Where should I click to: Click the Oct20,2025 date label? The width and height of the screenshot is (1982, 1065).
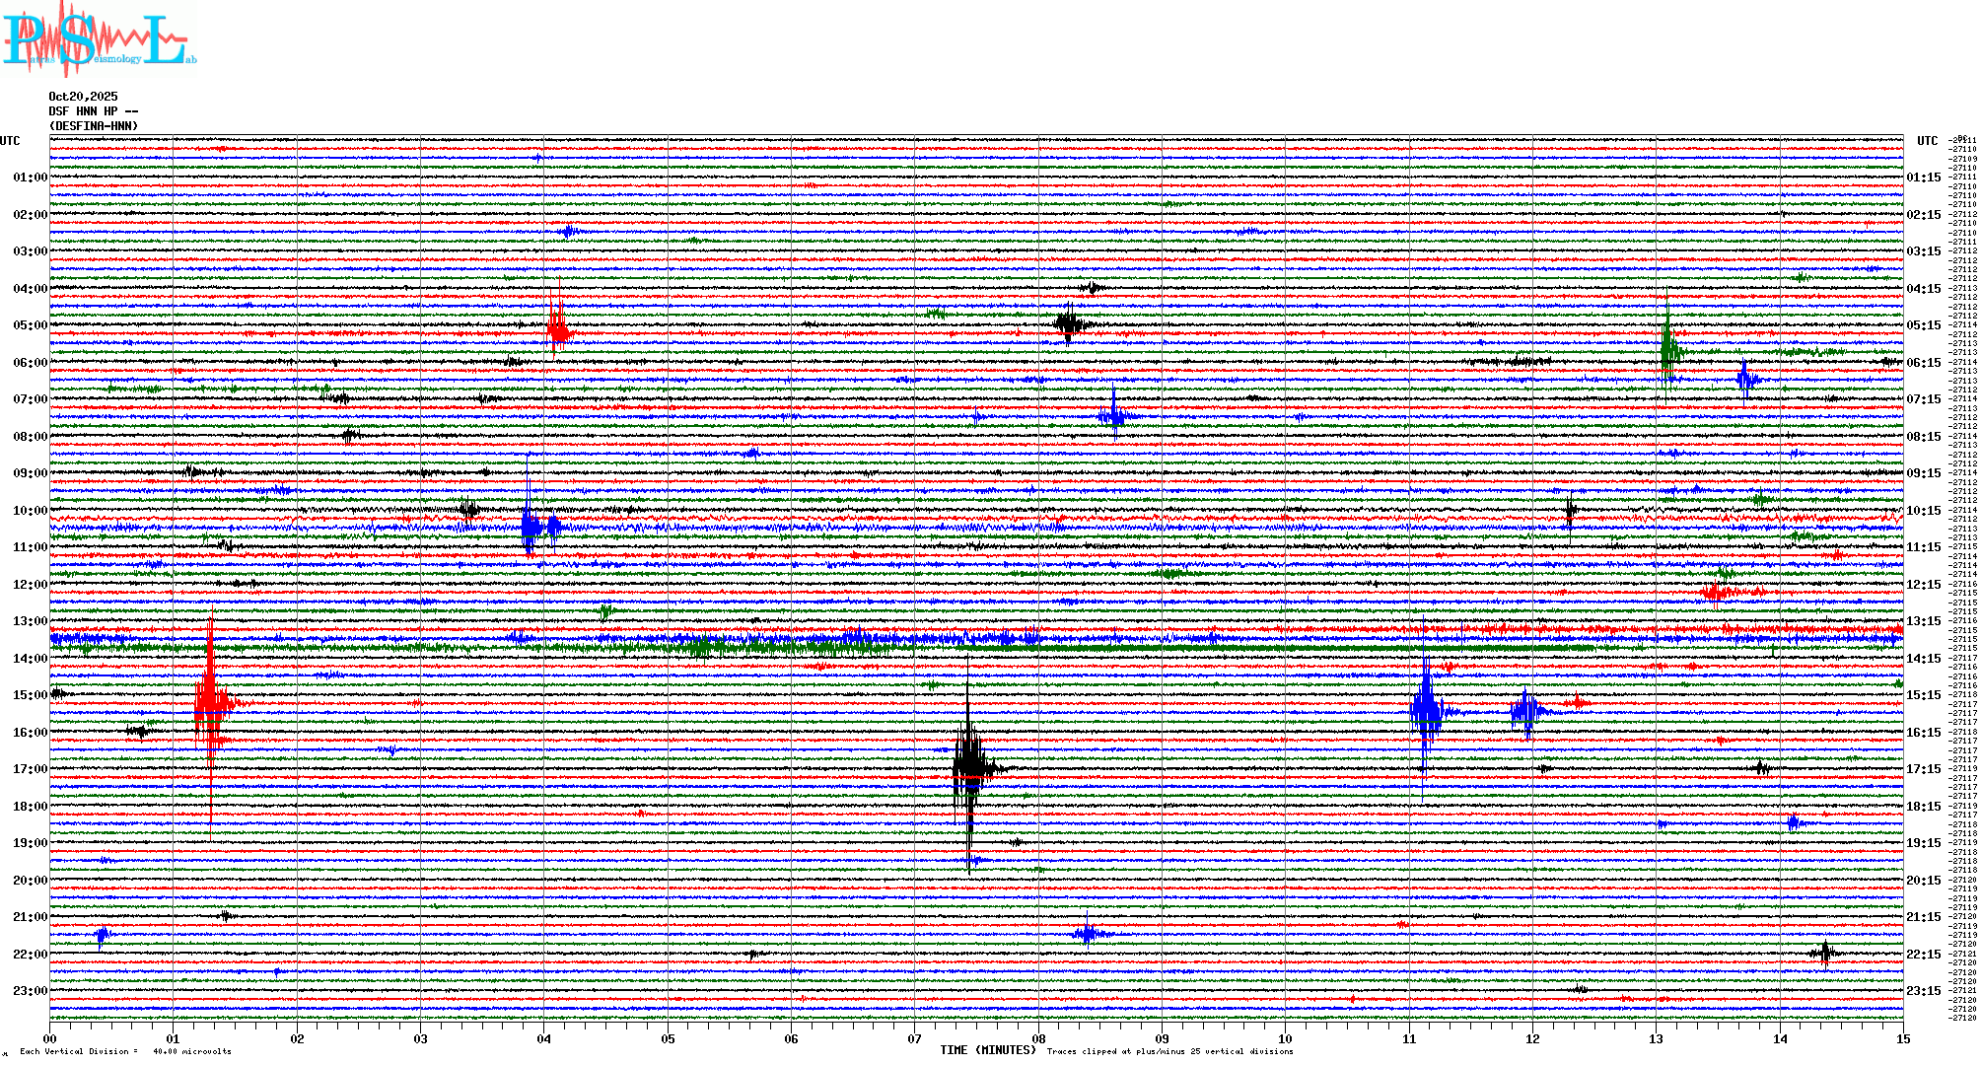(83, 97)
